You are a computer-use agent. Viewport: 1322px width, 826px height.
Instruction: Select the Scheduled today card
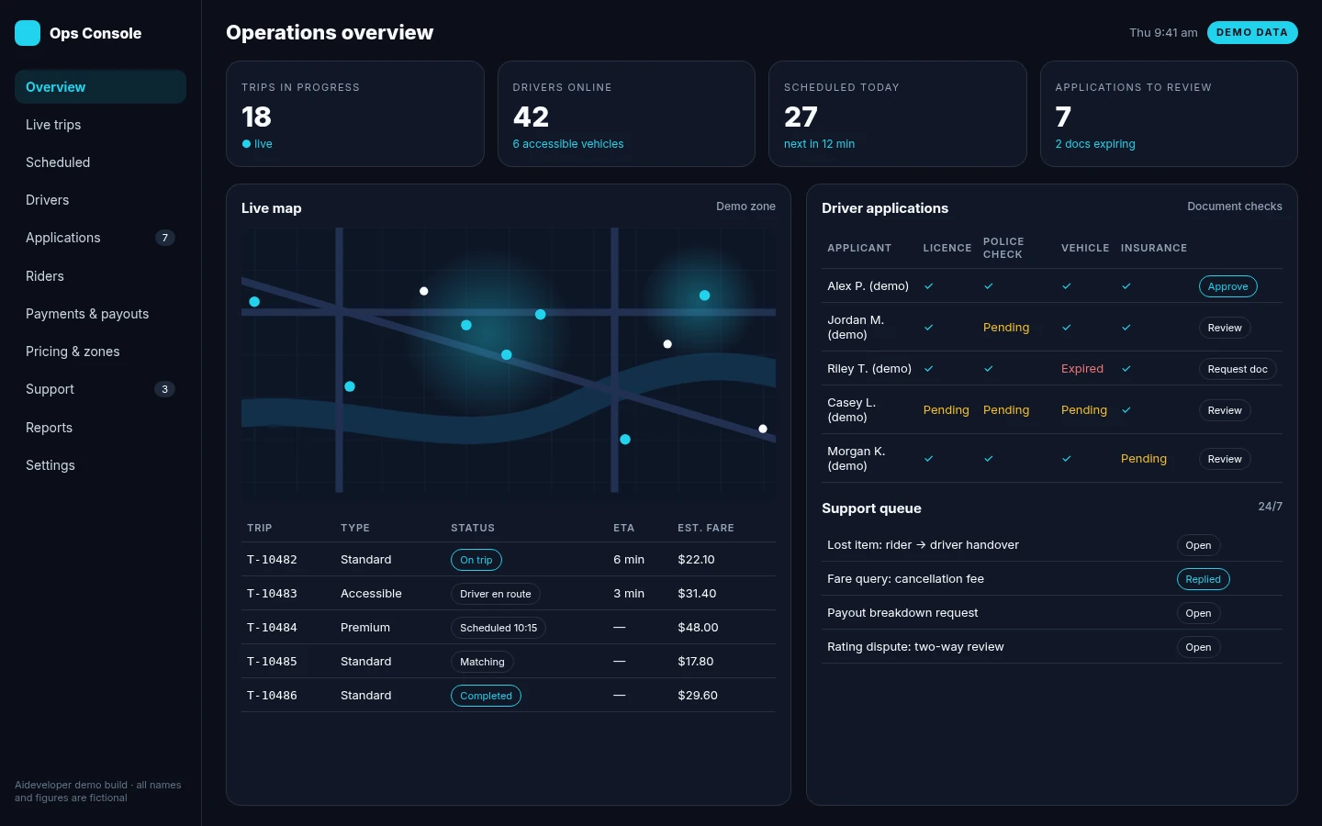898,114
